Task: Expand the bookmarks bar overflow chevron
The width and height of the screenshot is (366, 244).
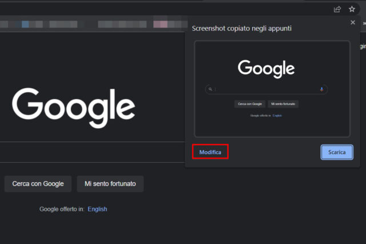Action: pos(364,23)
